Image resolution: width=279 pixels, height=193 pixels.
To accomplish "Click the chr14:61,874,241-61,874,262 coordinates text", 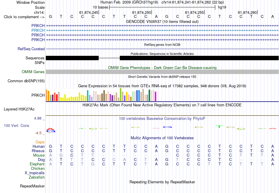I will [x=193, y=2].
